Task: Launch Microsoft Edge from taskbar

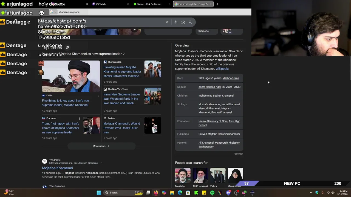Action: click(x=180, y=193)
